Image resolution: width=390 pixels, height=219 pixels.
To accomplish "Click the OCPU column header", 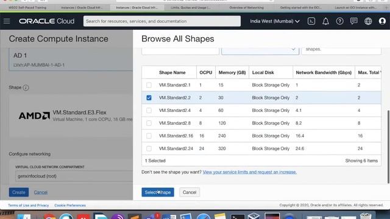I will click(206, 72).
